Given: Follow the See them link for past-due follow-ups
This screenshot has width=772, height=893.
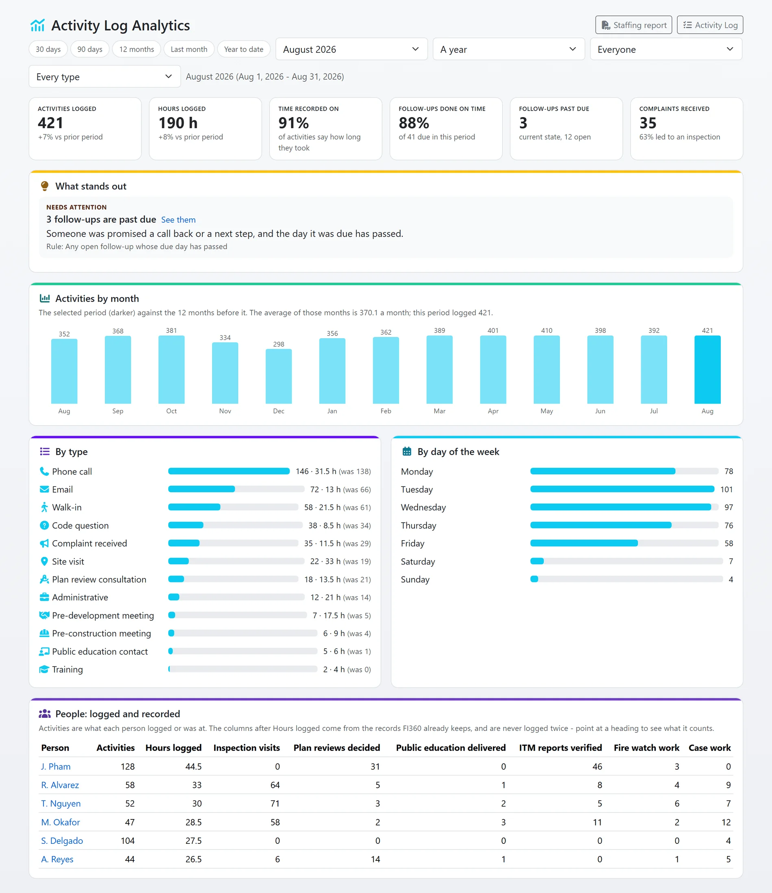Looking at the screenshot, I should (x=178, y=220).
